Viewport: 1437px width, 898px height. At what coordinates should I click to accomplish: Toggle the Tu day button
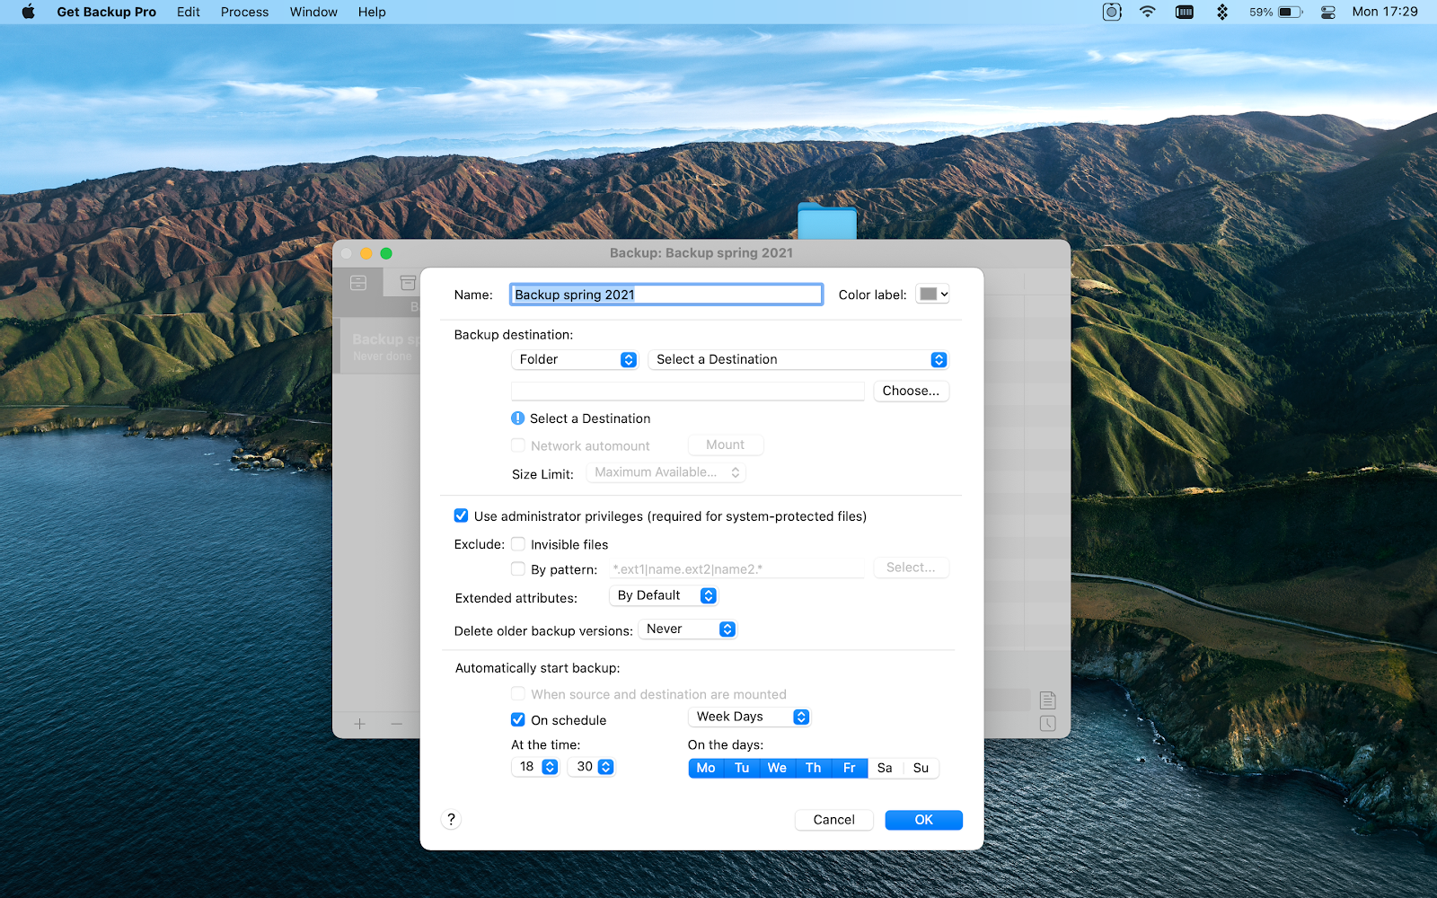coord(742,768)
